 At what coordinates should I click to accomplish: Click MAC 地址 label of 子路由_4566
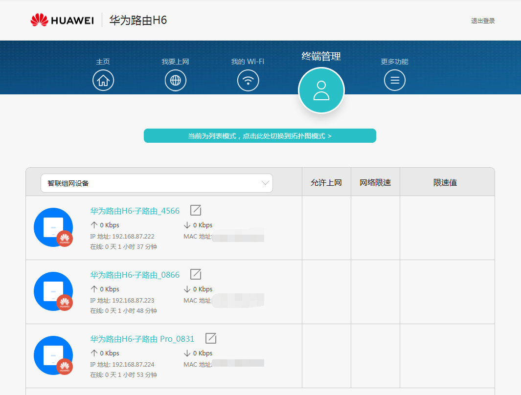pyautogui.click(x=197, y=236)
